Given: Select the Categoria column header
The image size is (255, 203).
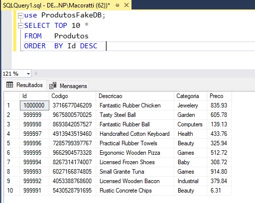Looking at the screenshot, I should 190,96.
